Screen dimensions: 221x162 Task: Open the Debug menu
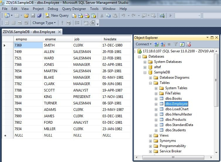click(53, 9)
